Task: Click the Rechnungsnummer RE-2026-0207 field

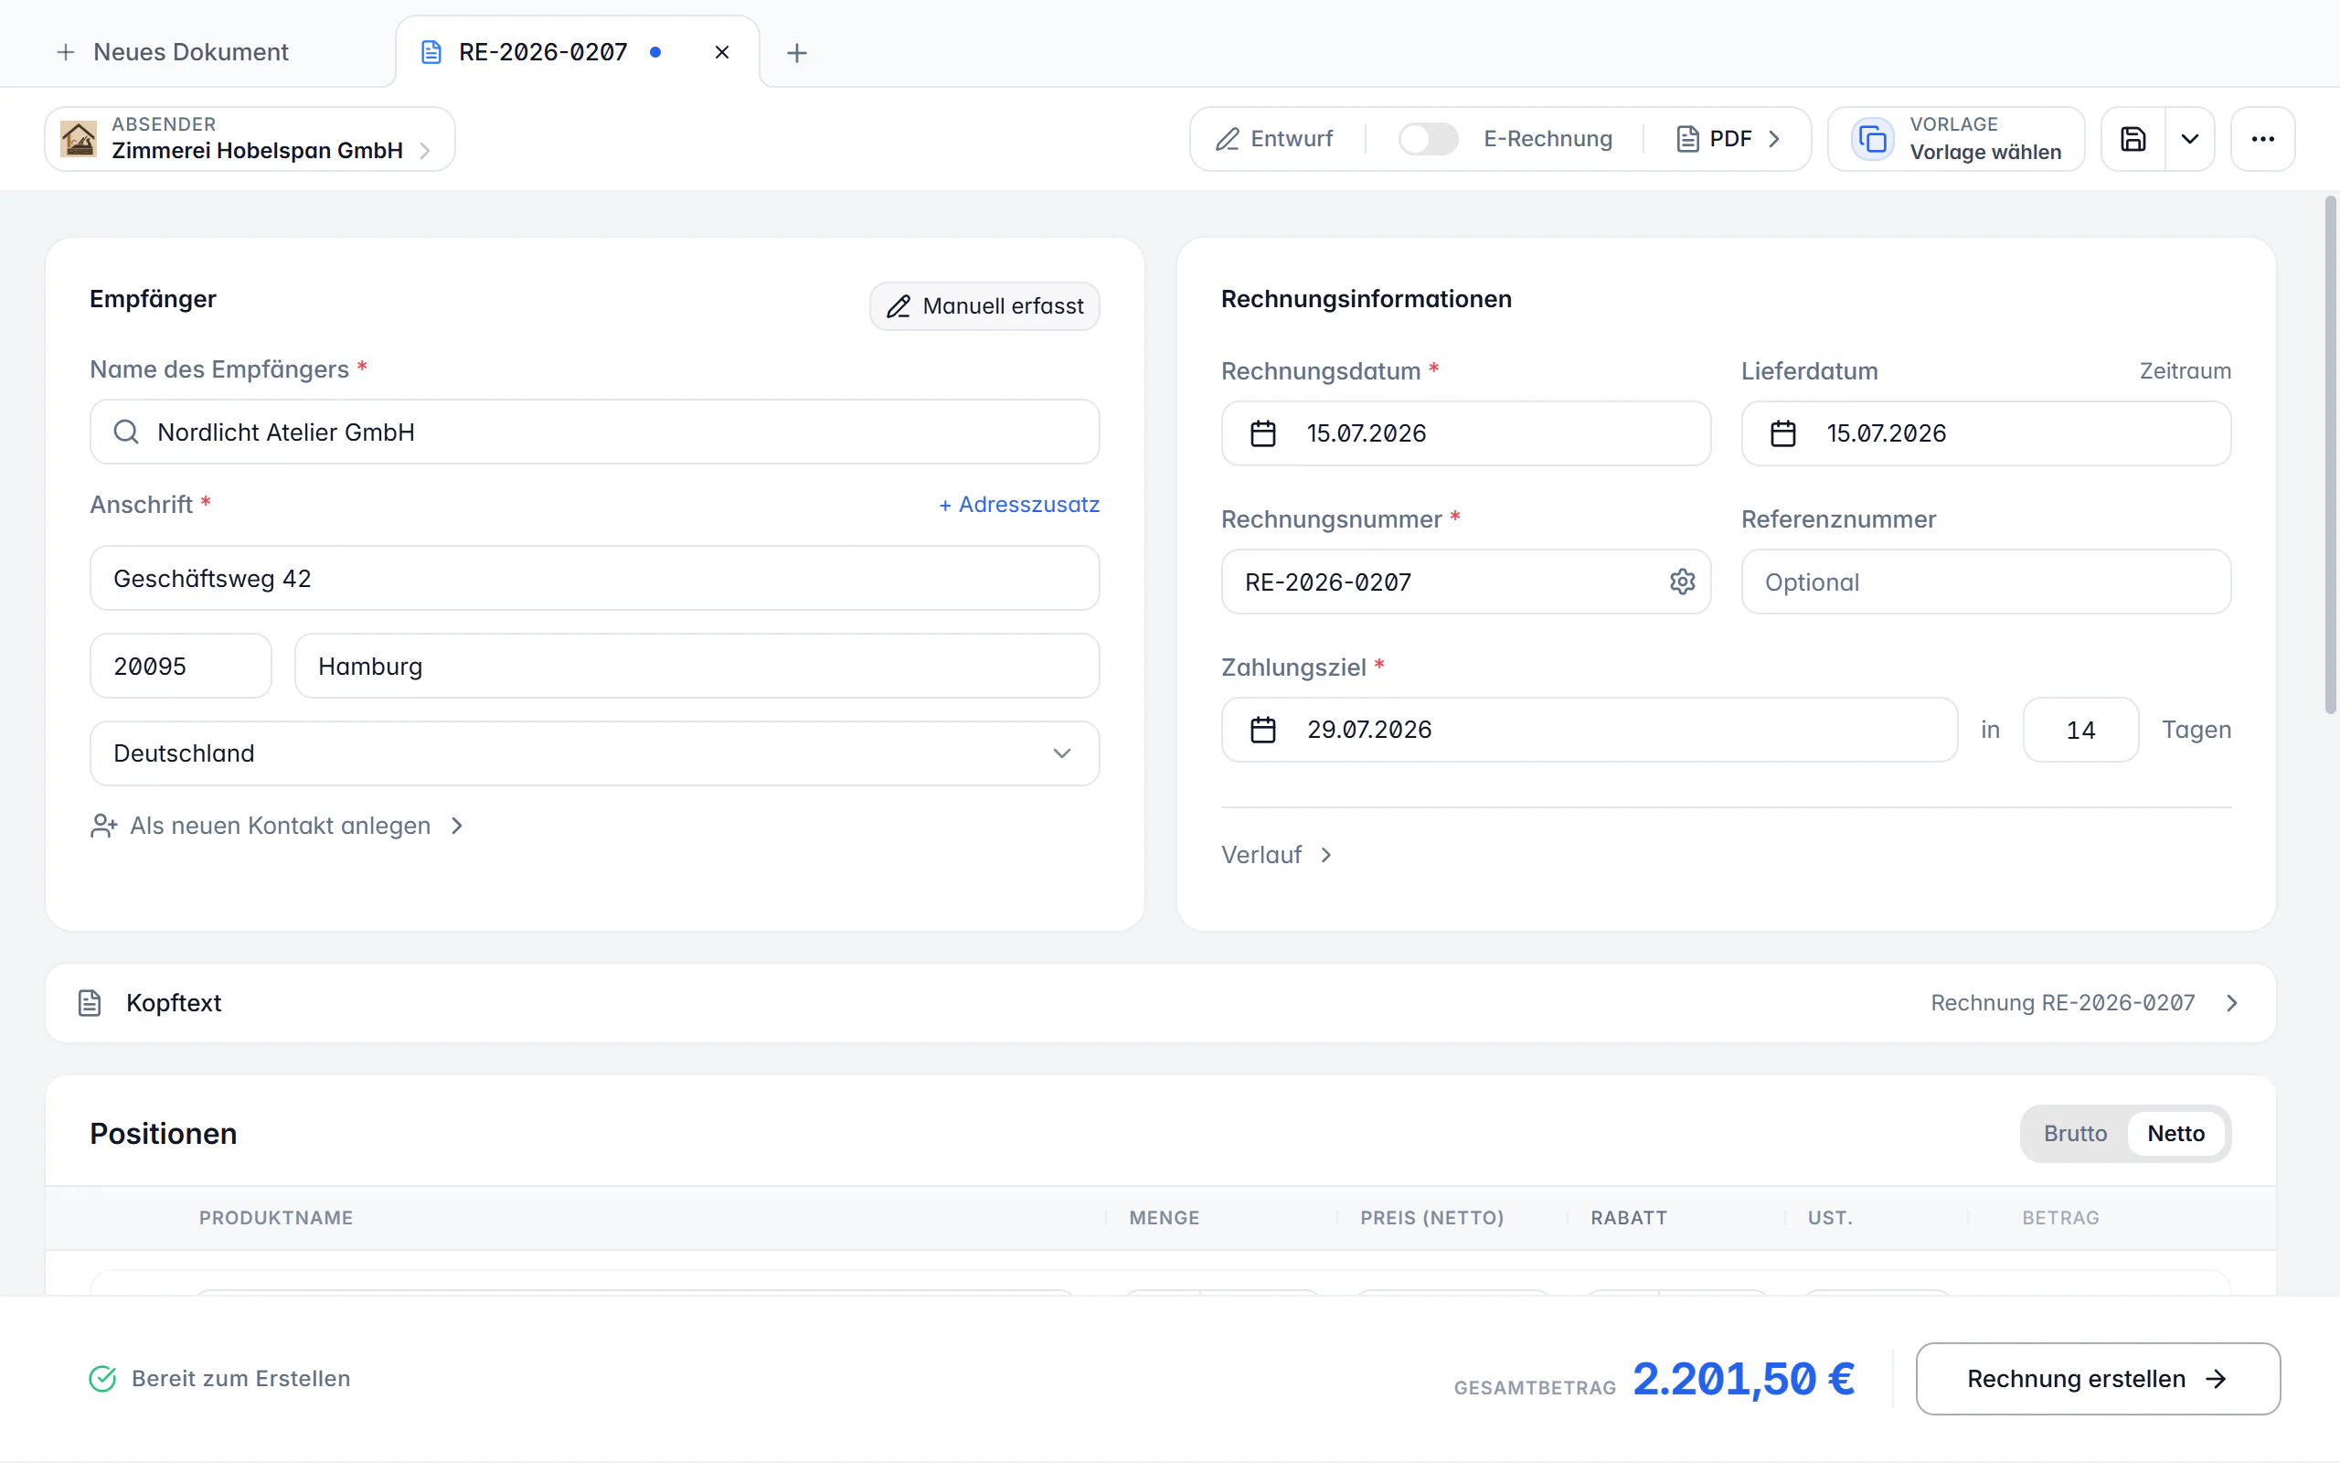Action: click(x=1466, y=582)
